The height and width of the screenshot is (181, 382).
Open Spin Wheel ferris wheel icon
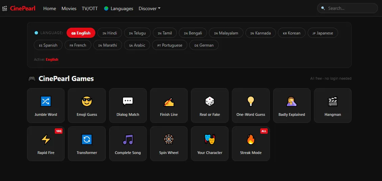pyautogui.click(x=169, y=140)
